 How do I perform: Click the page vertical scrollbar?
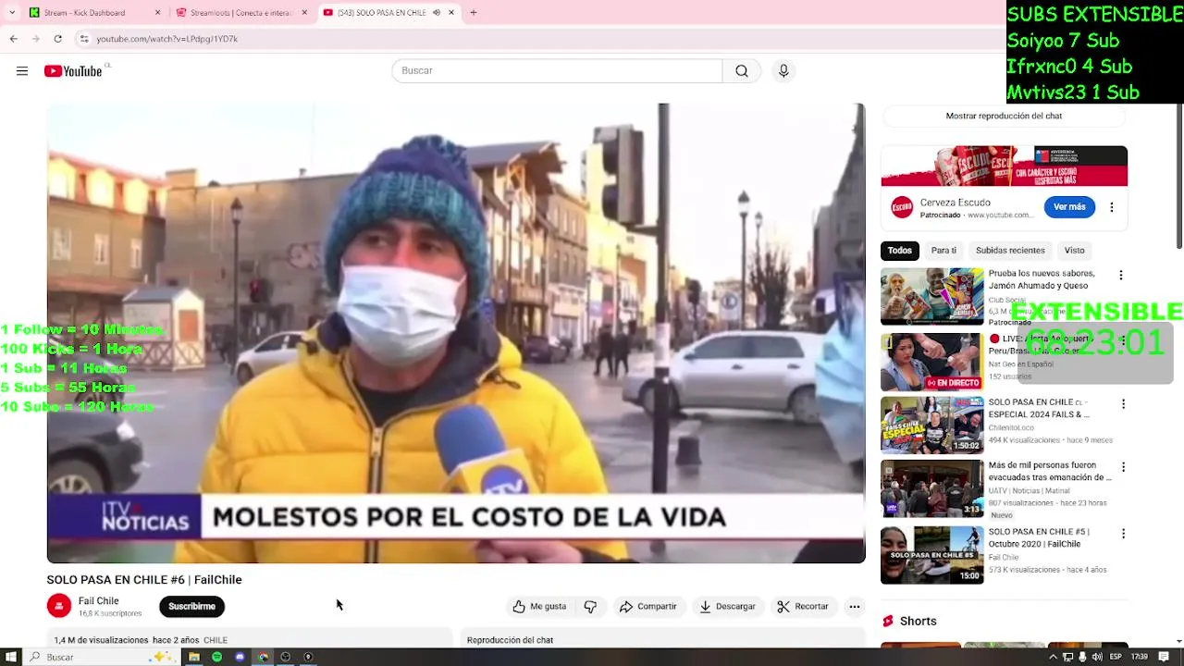tap(1178, 176)
